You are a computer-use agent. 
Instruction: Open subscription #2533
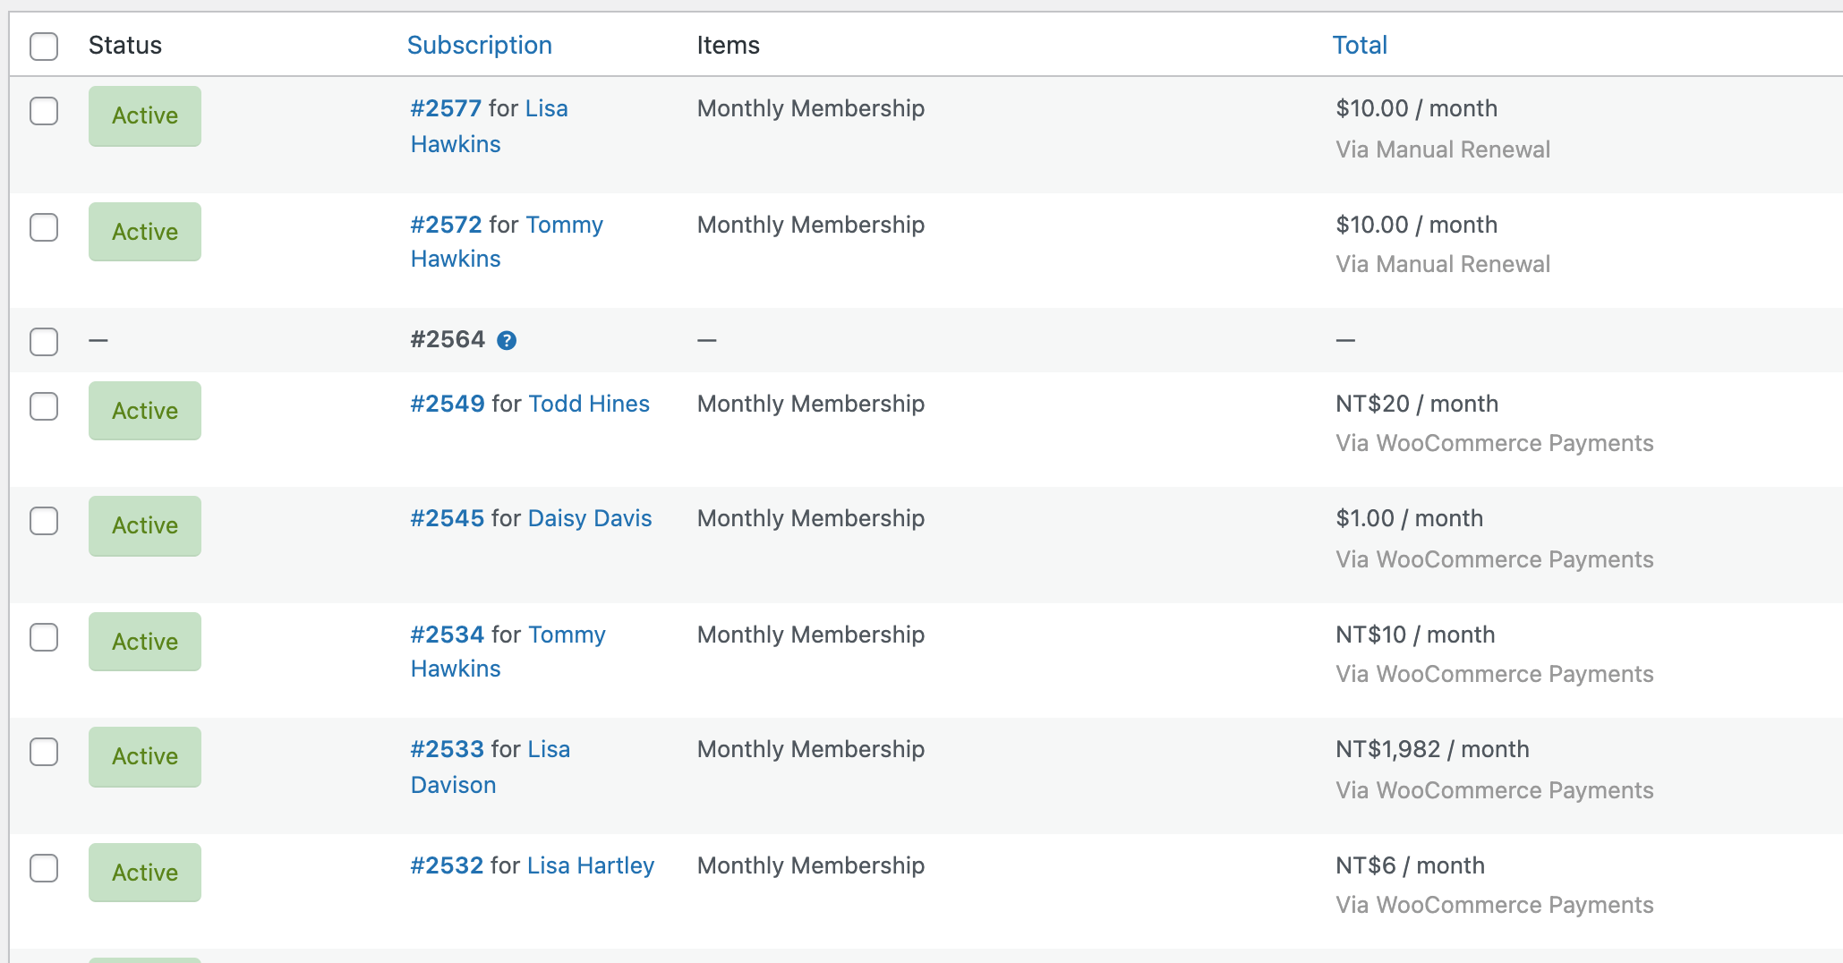click(x=446, y=749)
